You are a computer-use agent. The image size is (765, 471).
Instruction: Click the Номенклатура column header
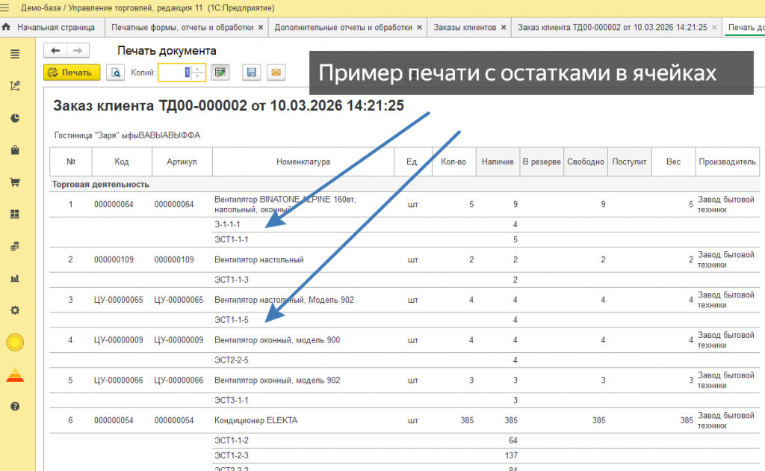[x=303, y=161]
